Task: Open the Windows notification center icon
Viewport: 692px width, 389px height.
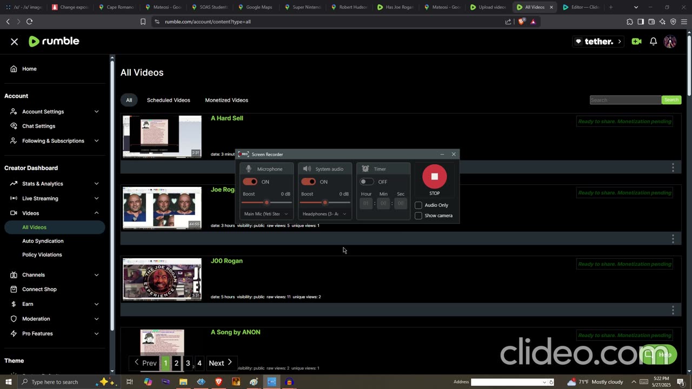Action: click(x=681, y=382)
